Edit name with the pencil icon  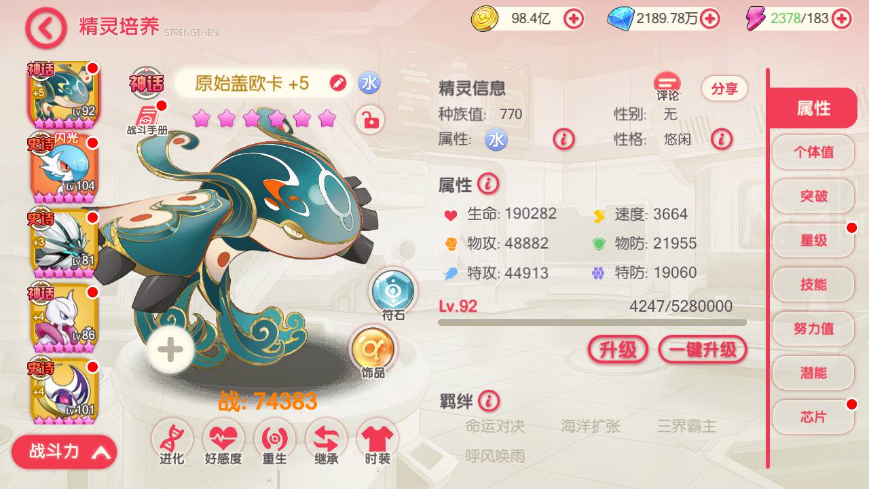338,84
